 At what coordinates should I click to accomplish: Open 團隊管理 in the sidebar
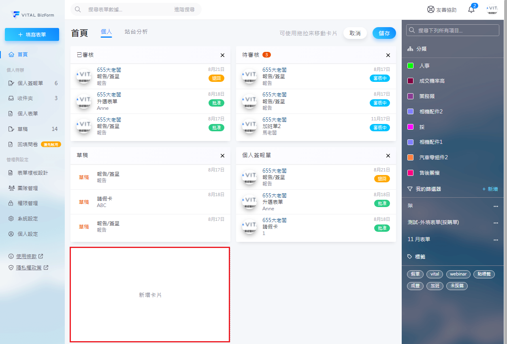28,188
